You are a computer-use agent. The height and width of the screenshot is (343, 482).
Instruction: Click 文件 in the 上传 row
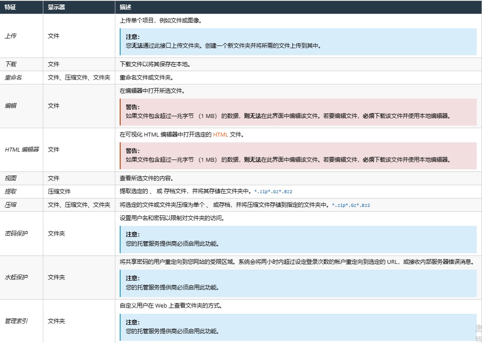pos(53,36)
